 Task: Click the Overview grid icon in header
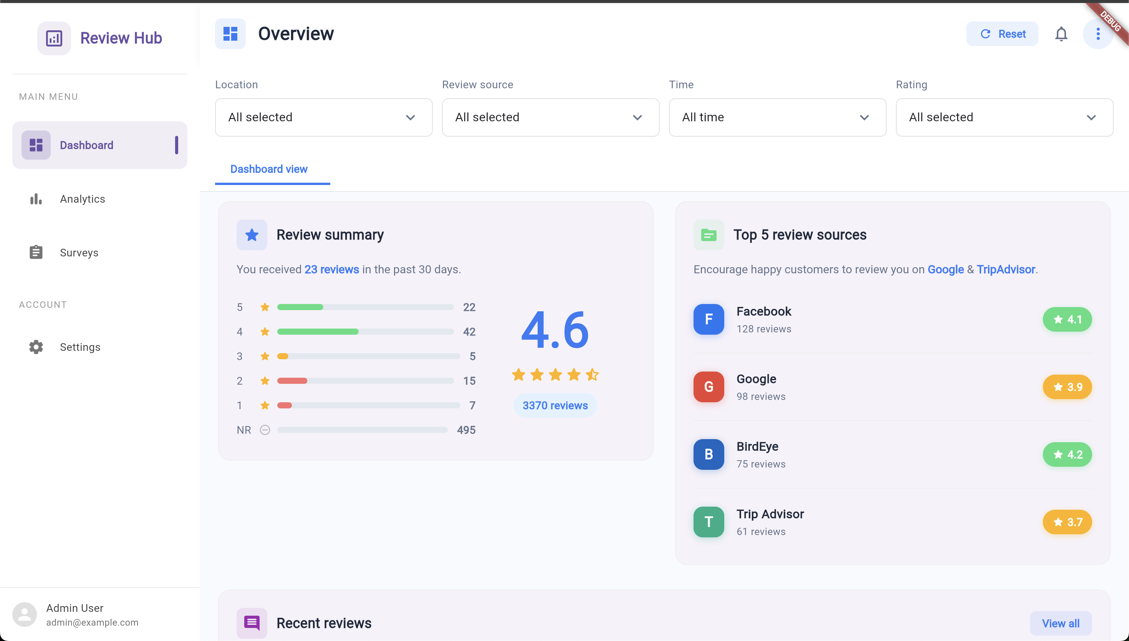pyautogui.click(x=230, y=34)
